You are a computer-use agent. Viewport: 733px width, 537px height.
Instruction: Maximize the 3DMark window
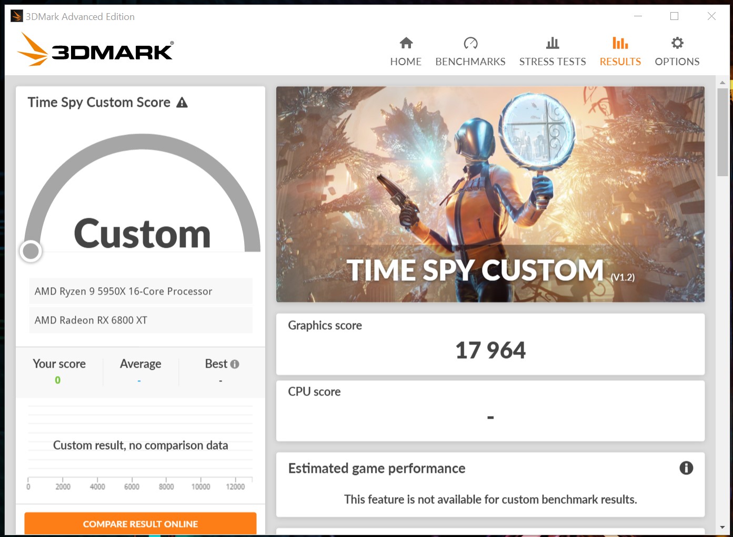[674, 16]
